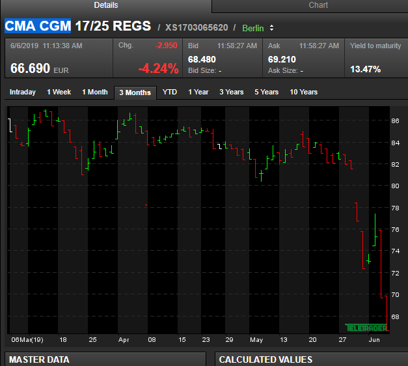Select the 1 Year time range
Image resolution: width=408 pixels, height=366 pixels.
point(198,92)
